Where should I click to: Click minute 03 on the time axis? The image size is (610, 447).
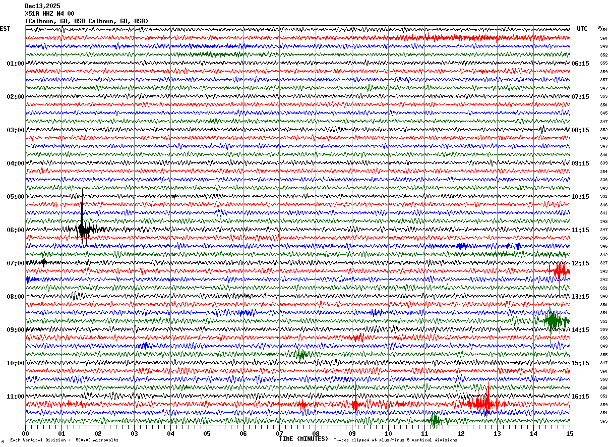135,433
